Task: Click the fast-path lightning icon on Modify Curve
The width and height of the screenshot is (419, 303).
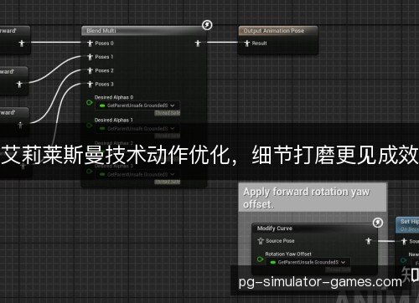Action: pyautogui.click(x=378, y=223)
